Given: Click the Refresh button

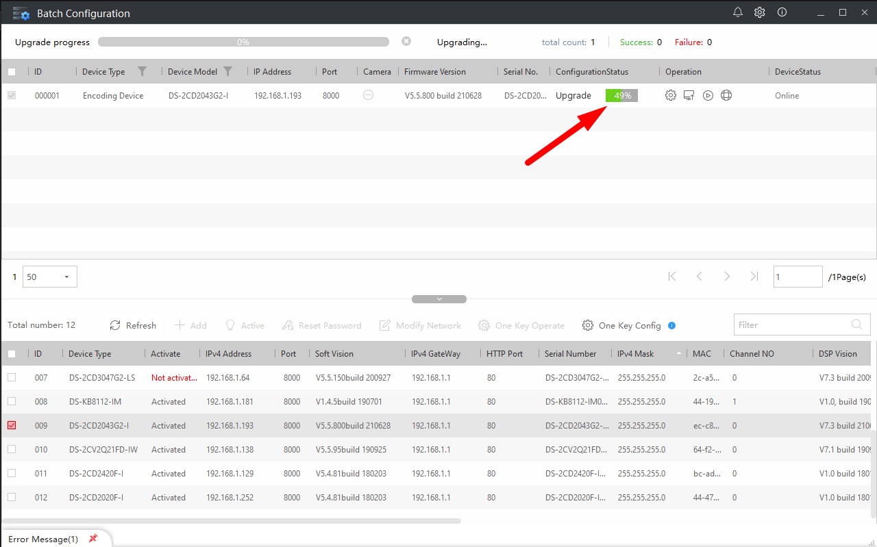Looking at the screenshot, I should coord(133,325).
